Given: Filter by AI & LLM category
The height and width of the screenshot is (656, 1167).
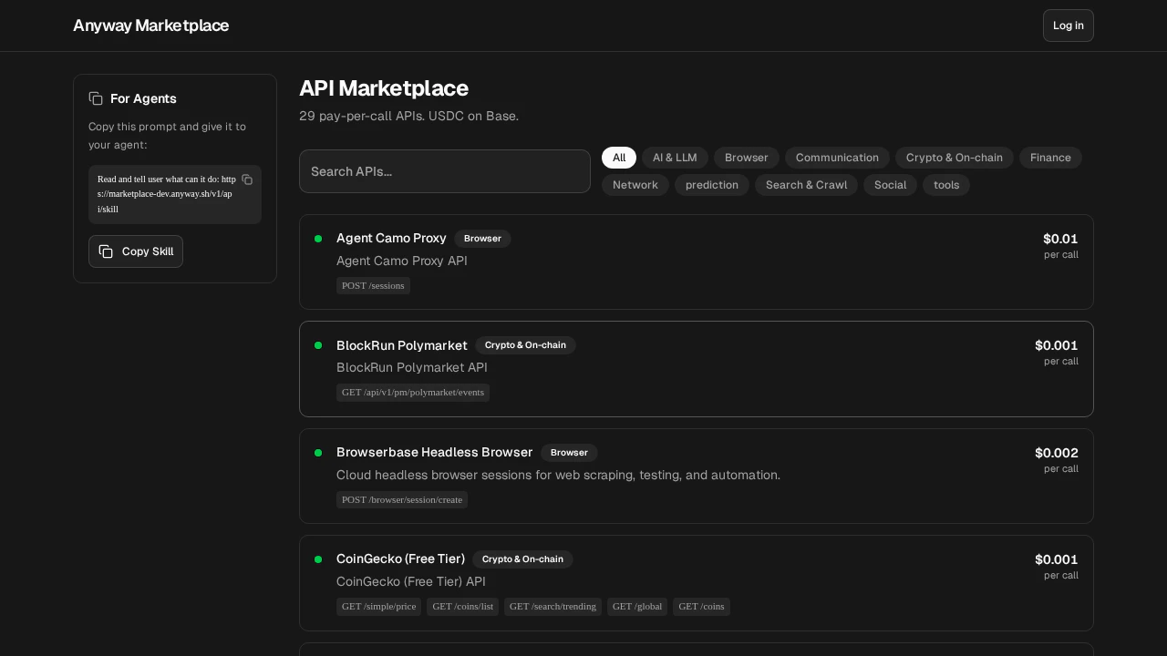Looking at the screenshot, I should tap(675, 158).
